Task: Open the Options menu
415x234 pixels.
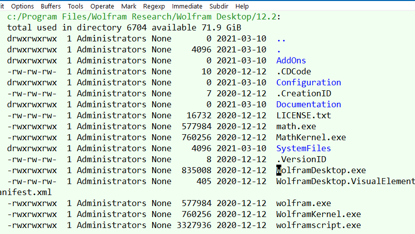Action: (22, 6)
